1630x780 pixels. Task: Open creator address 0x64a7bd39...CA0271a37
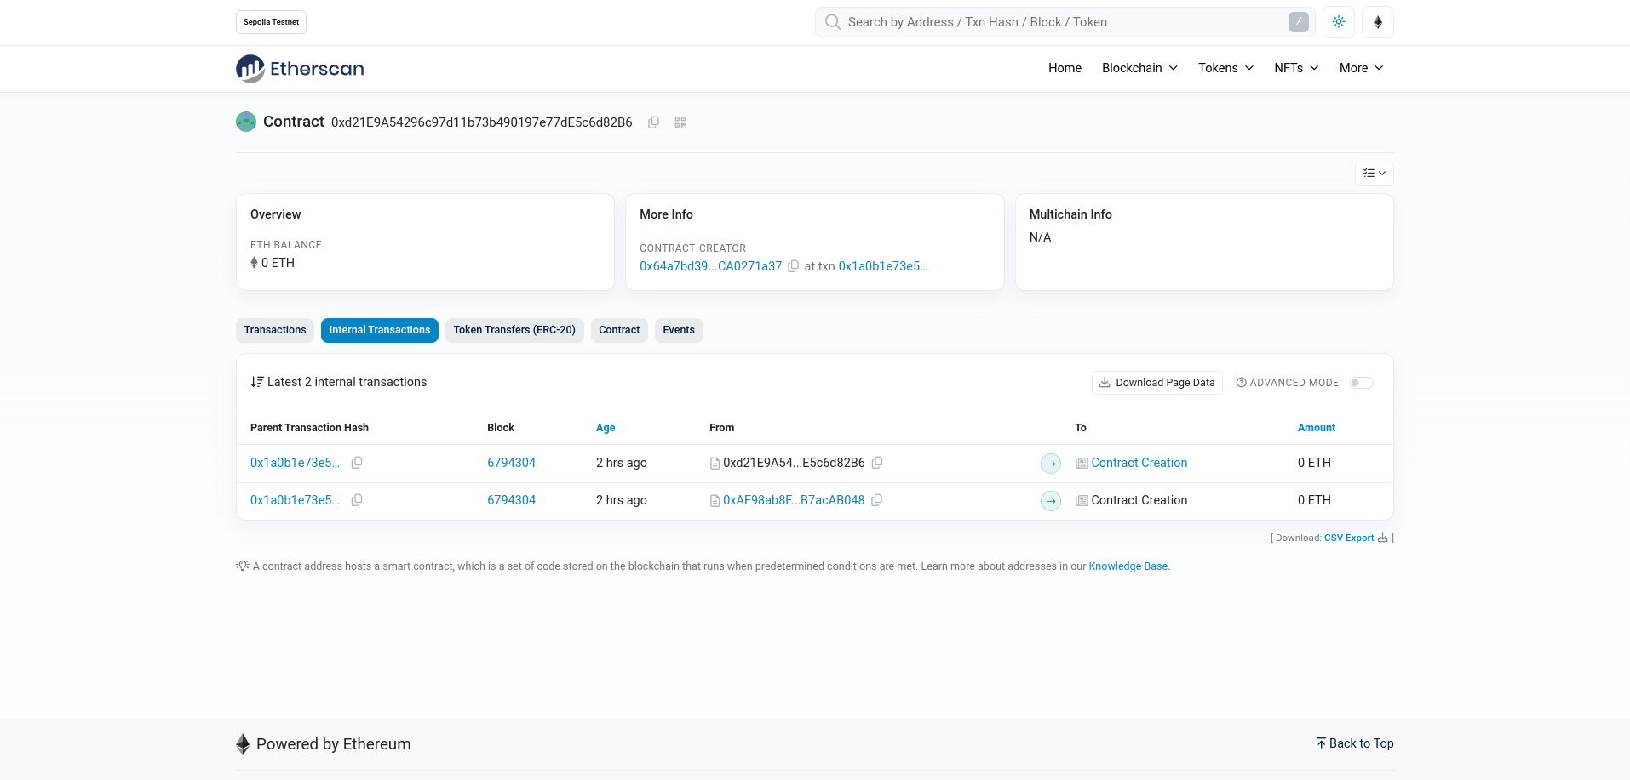(710, 266)
